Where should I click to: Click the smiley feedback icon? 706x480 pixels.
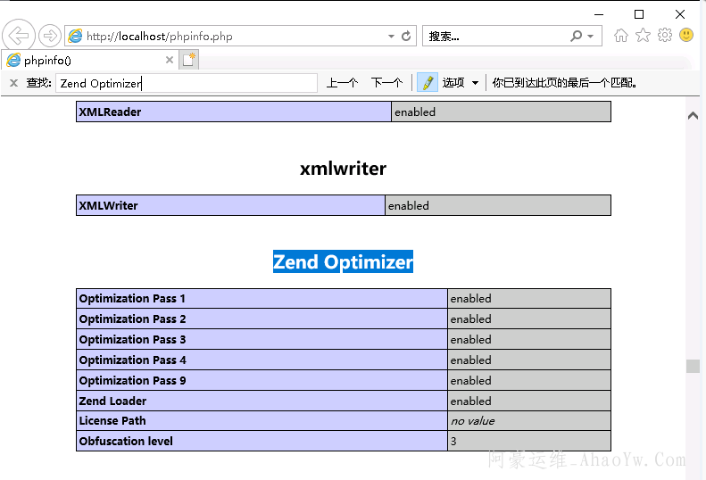point(686,36)
